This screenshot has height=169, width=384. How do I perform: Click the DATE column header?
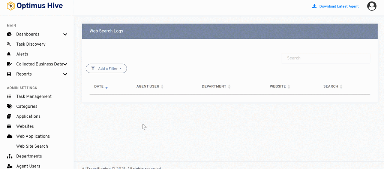pyautogui.click(x=99, y=86)
